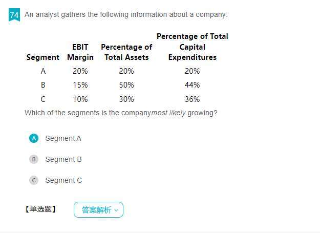The width and height of the screenshot is (320, 233).
Task: Click the question 74 bookmark badge
Action: [x=14, y=15]
